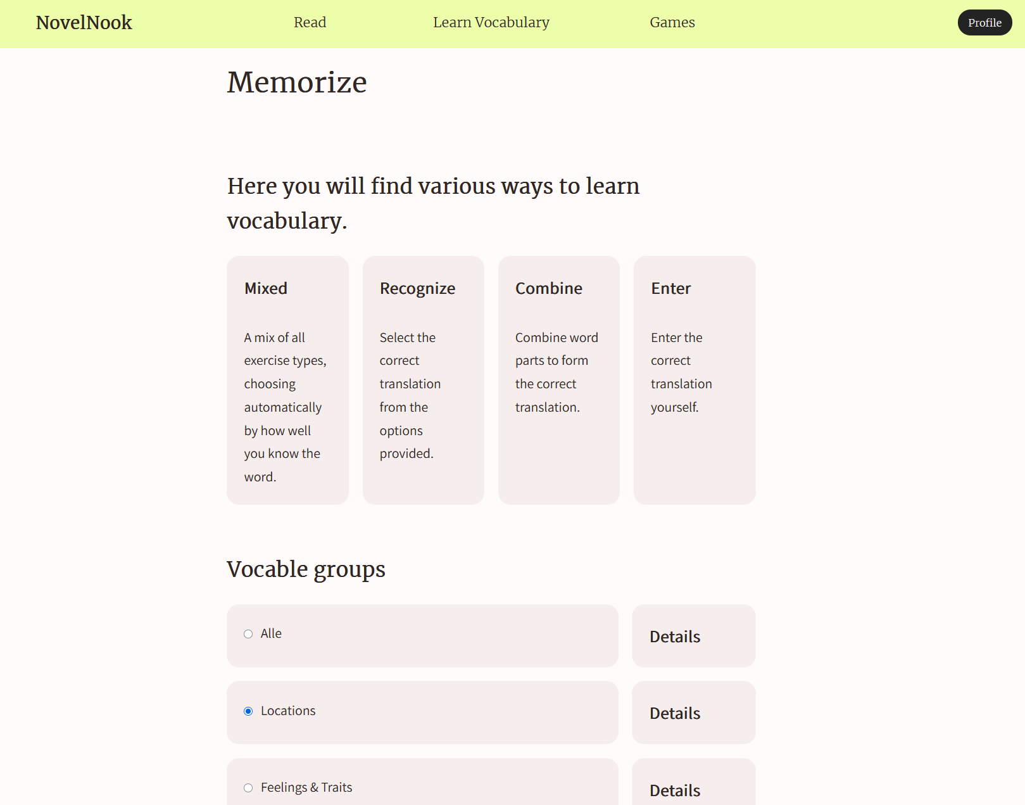
Task: Choose the Recognize exercise card
Action: click(423, 380)
